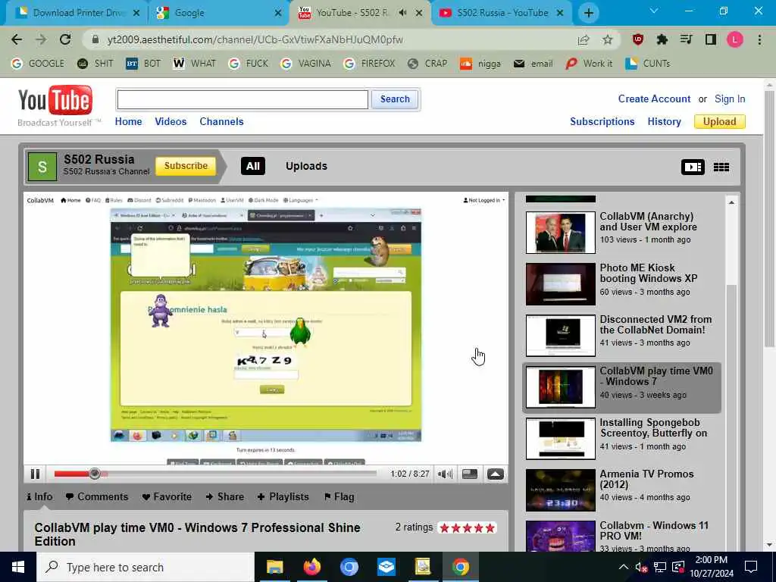
Task: Open the Info tab below the video
Action: tap(39, 497)
